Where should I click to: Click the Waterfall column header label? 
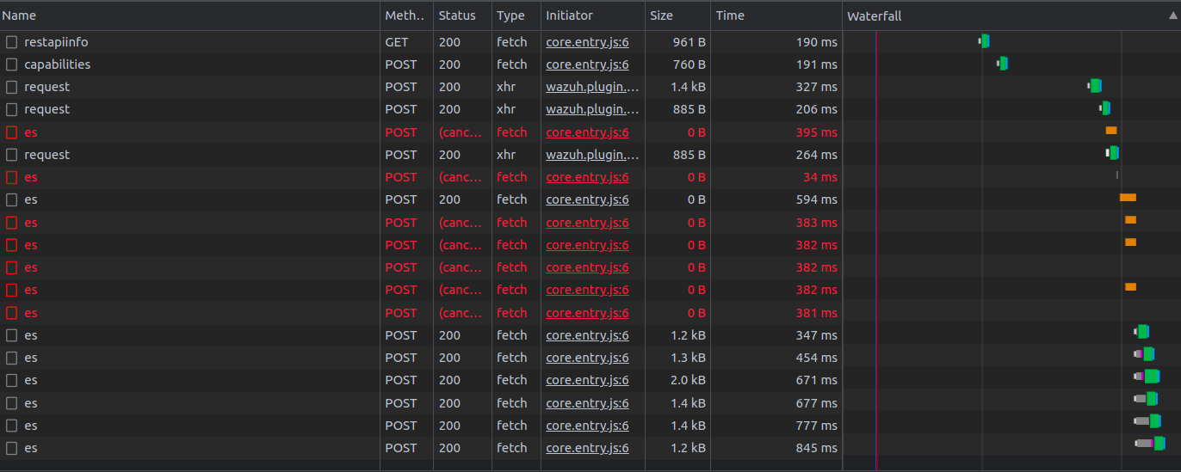pos(875,16)
